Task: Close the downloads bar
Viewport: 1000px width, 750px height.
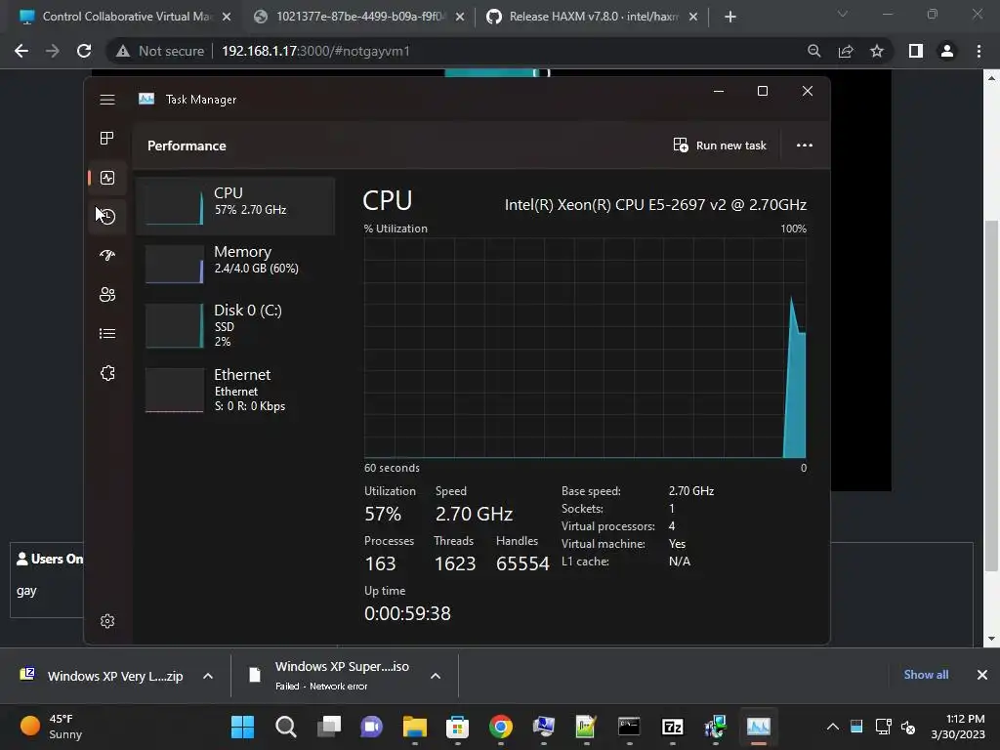Action: tap(982, 675)
